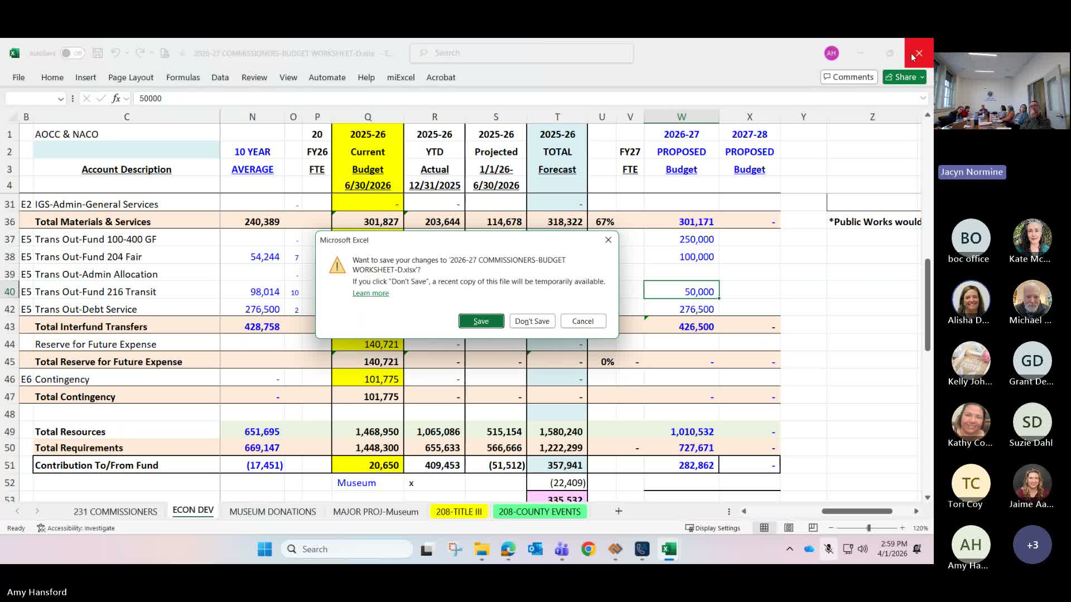Close the Microsoft Excel dialog with X
1071x602 pixels.
click(608, 240)
